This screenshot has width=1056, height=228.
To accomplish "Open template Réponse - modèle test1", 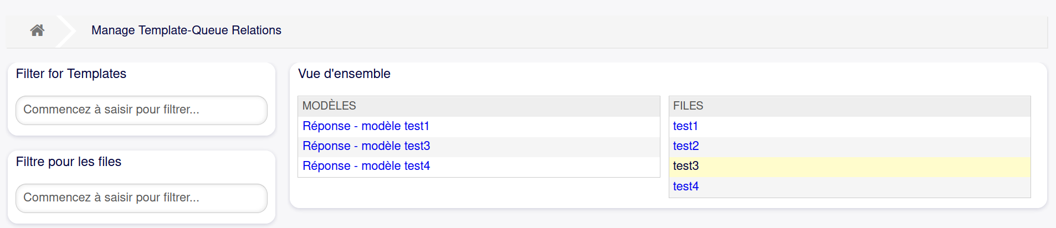I will (366, 126).
